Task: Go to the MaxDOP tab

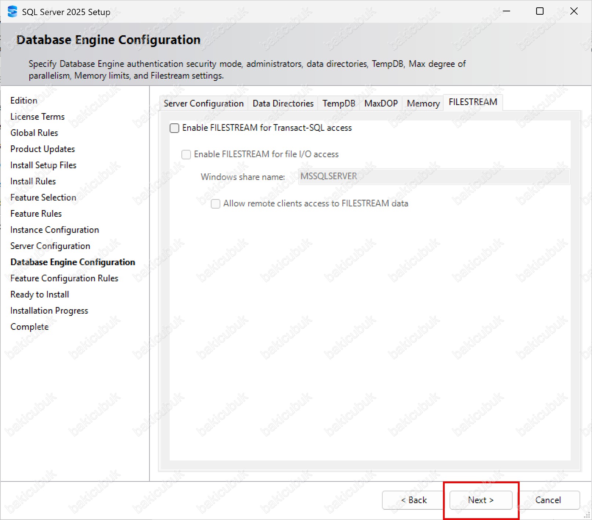Action: click(x=381, y=104)
